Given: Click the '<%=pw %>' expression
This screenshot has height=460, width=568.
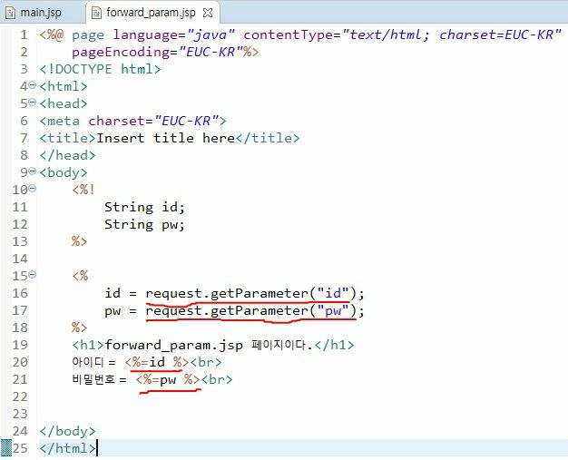Looking at the screenshot, I should coord(168,379).
